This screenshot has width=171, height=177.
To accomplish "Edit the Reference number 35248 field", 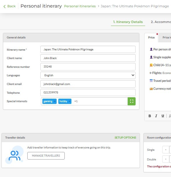I will click(x=88, y=67).
